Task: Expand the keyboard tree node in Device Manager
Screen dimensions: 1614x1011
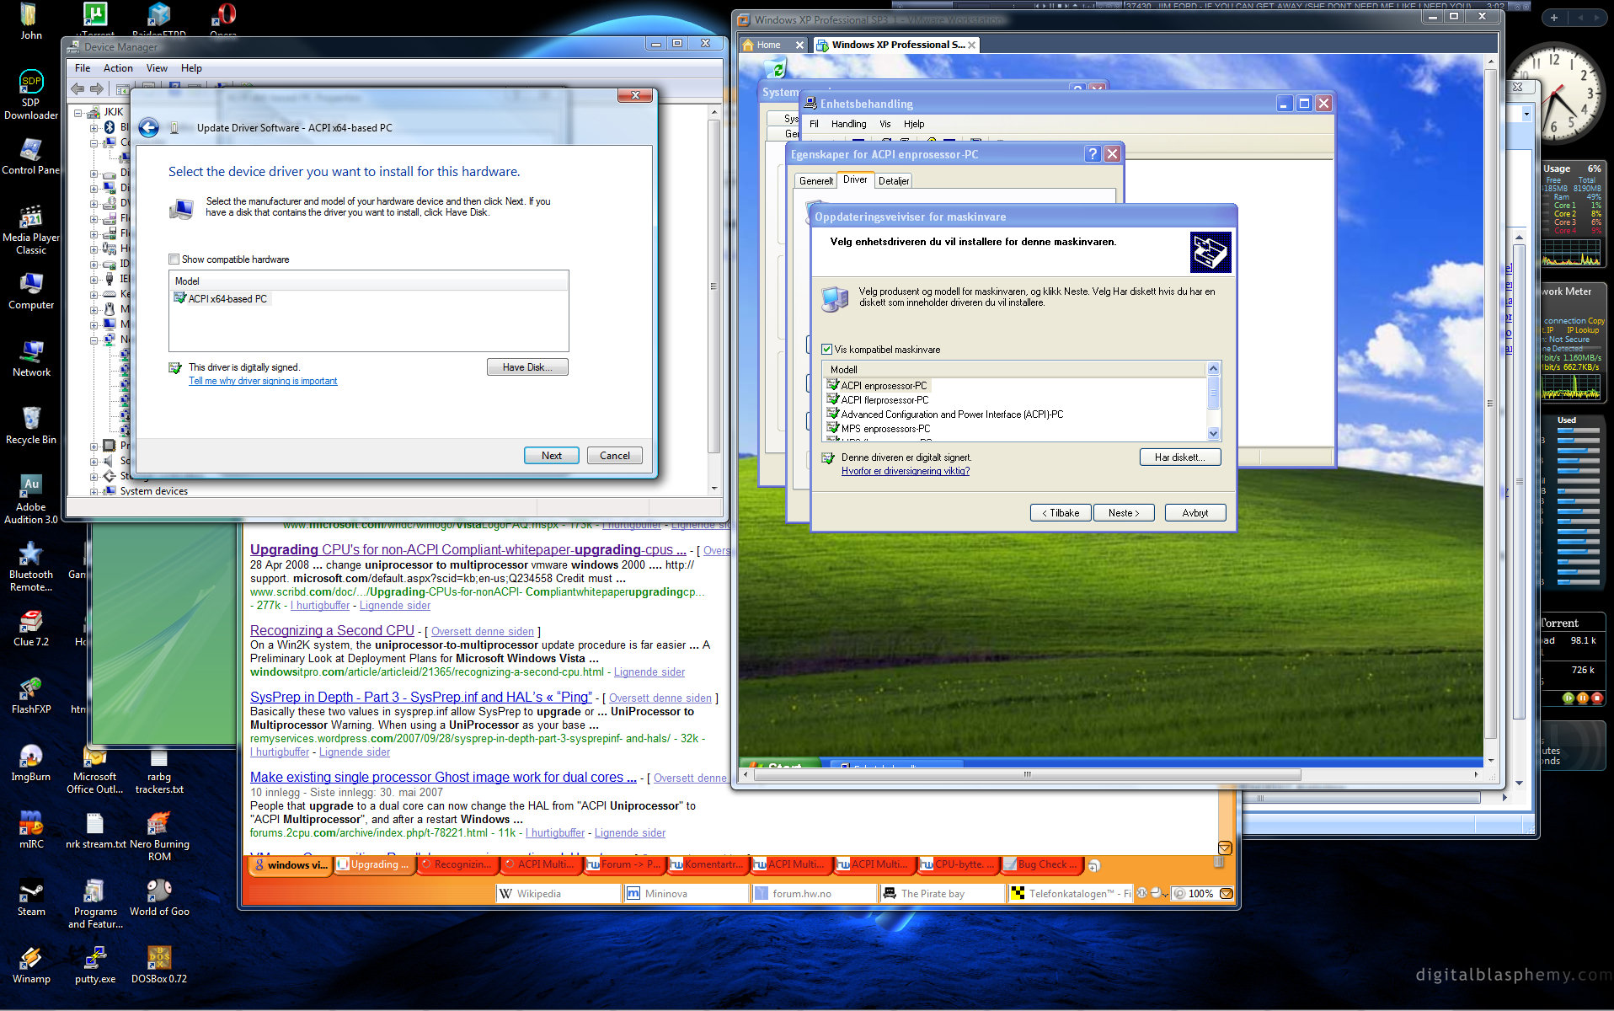Action: [x=94, y=294]
